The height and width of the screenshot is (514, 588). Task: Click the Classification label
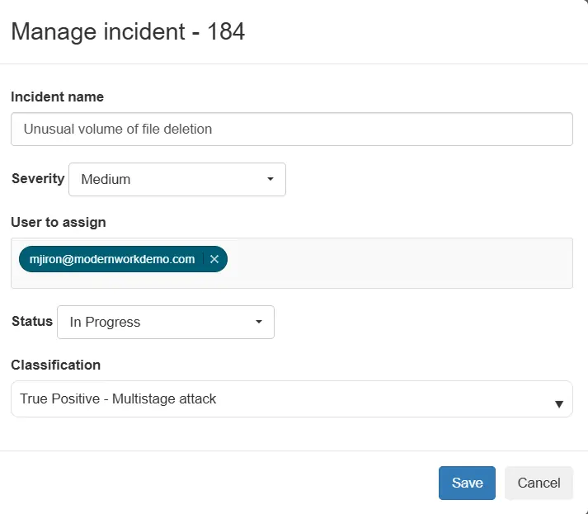[56, 365]
